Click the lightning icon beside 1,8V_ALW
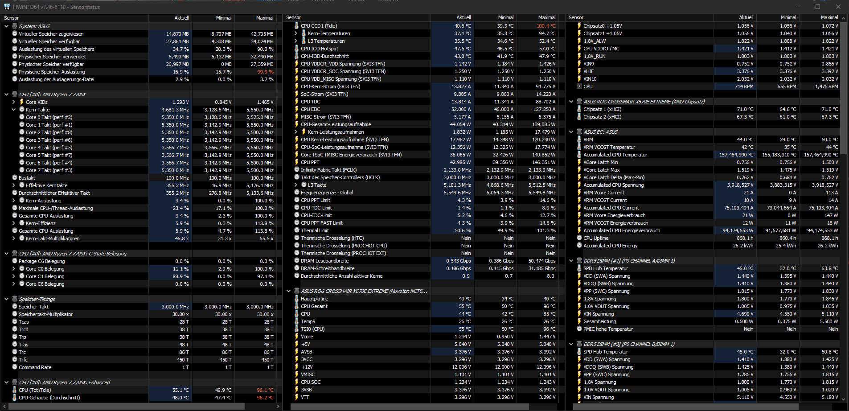This screenshot has height=411, width=849. pos(579,41)
